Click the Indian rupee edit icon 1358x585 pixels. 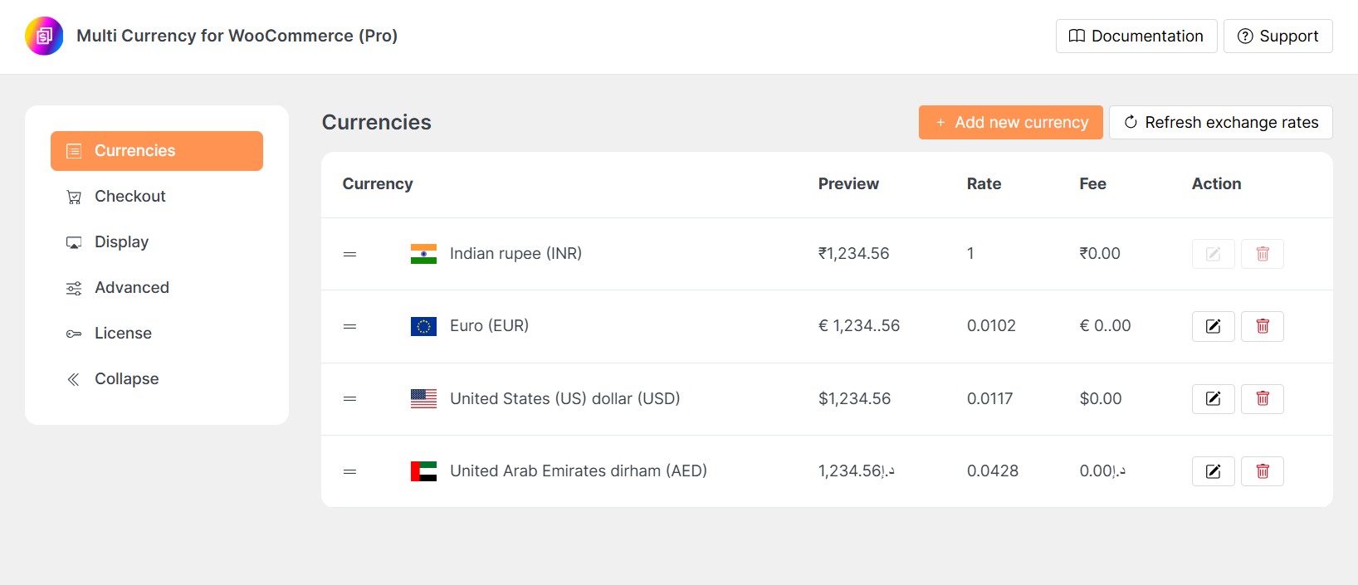click(x=1213, y=254)
